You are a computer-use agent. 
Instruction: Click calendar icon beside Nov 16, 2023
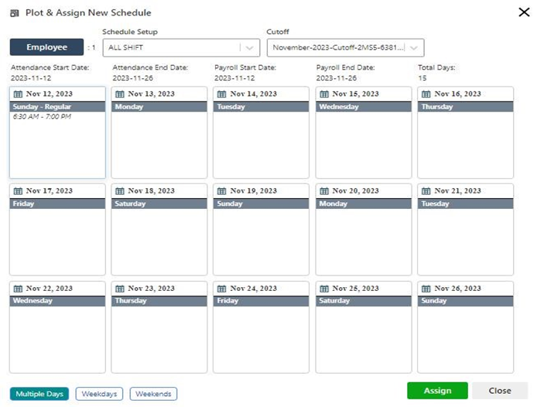pyautogui.click(x=426, y=94)
